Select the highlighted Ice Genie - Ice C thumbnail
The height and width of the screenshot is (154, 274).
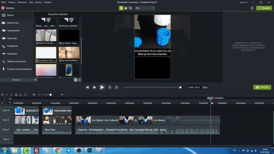pyautogui.click(x=46, y=54)
